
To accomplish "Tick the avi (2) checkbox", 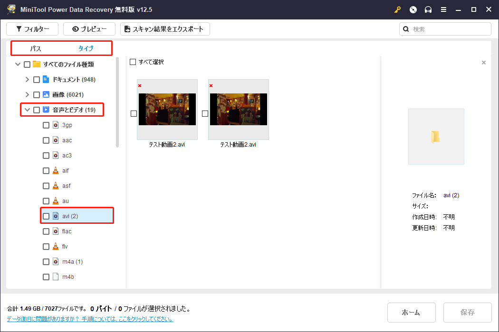I will coord(46,216).
